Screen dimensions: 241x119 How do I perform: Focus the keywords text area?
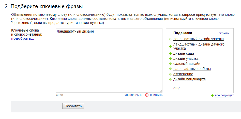(x=109, y=61)
